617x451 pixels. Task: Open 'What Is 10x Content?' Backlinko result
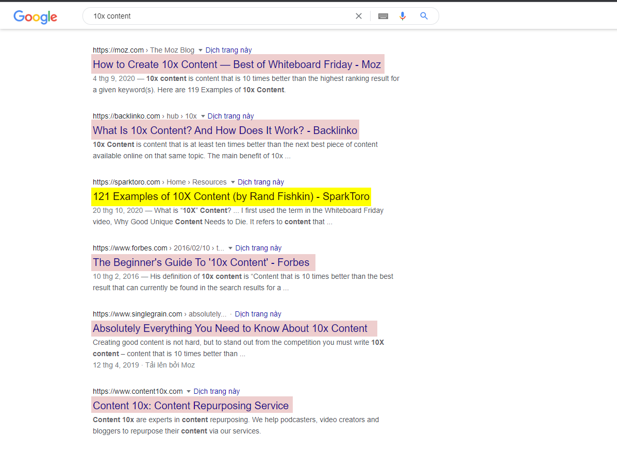click(x=225, y=130)
